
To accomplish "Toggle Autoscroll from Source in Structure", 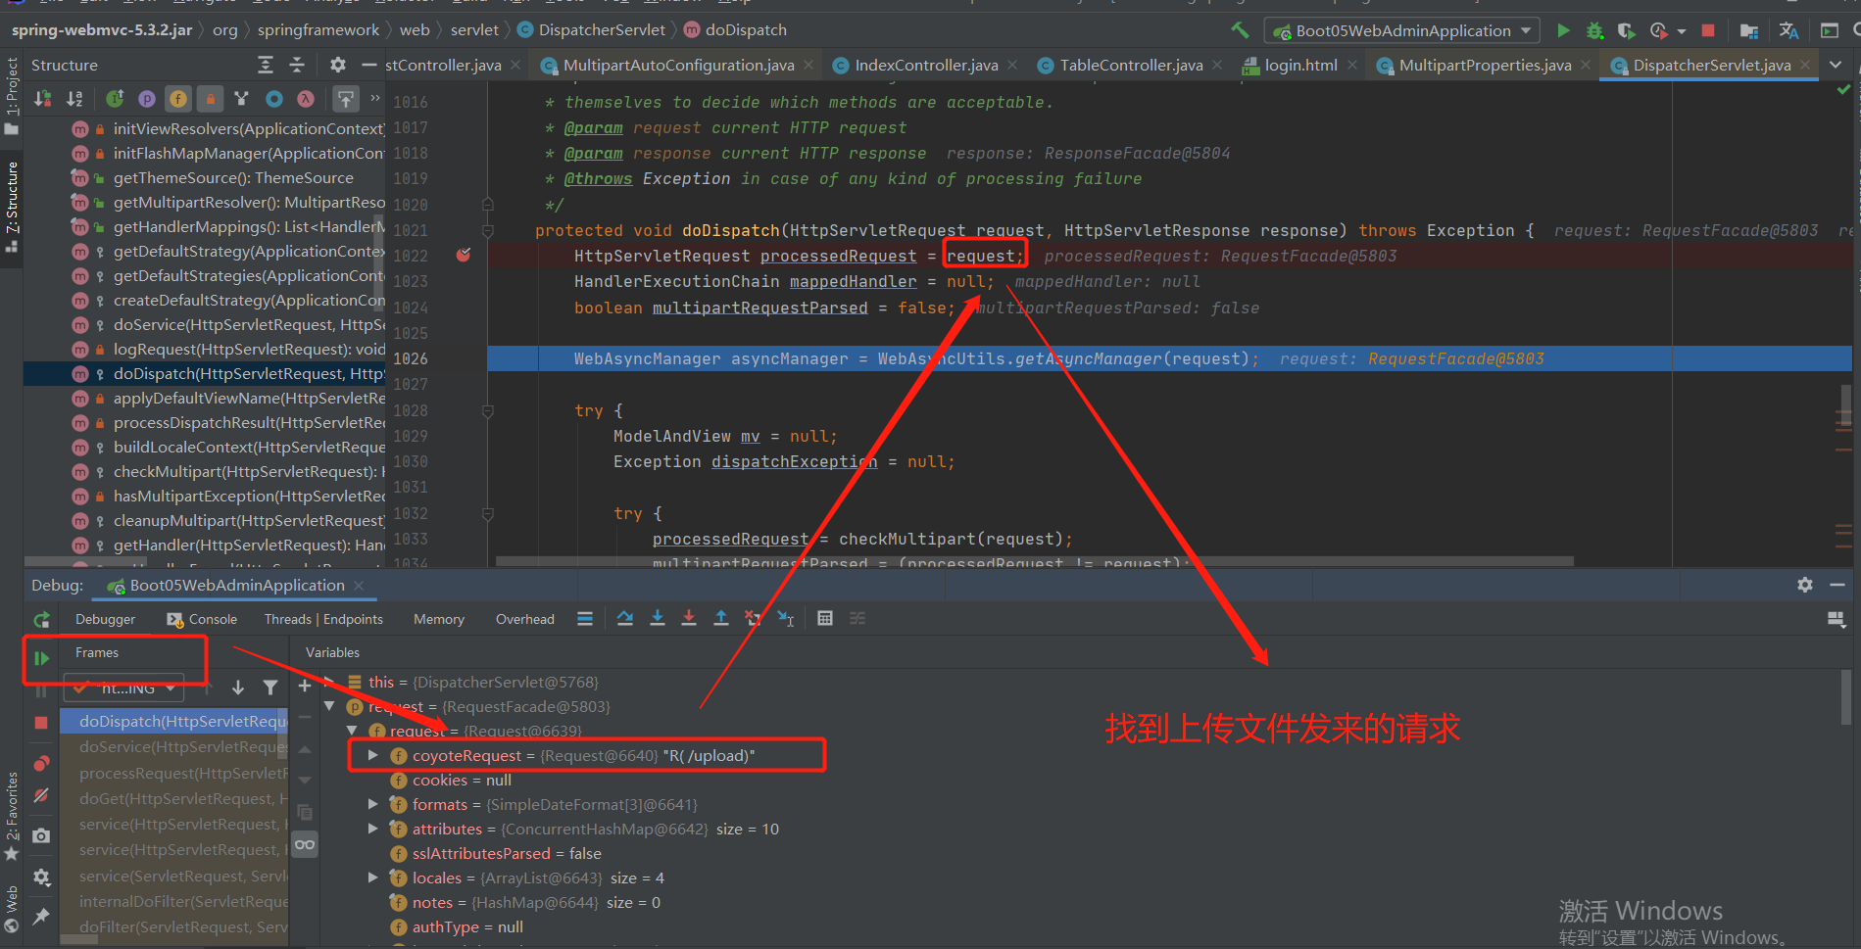I will tap(345, 98).
